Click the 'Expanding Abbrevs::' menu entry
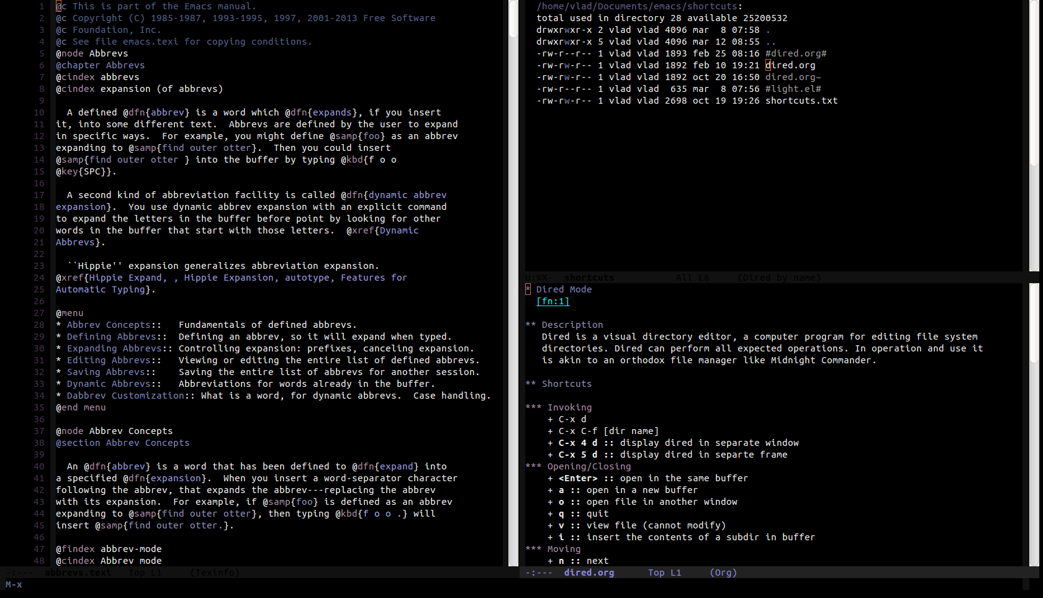 (120, 348)
